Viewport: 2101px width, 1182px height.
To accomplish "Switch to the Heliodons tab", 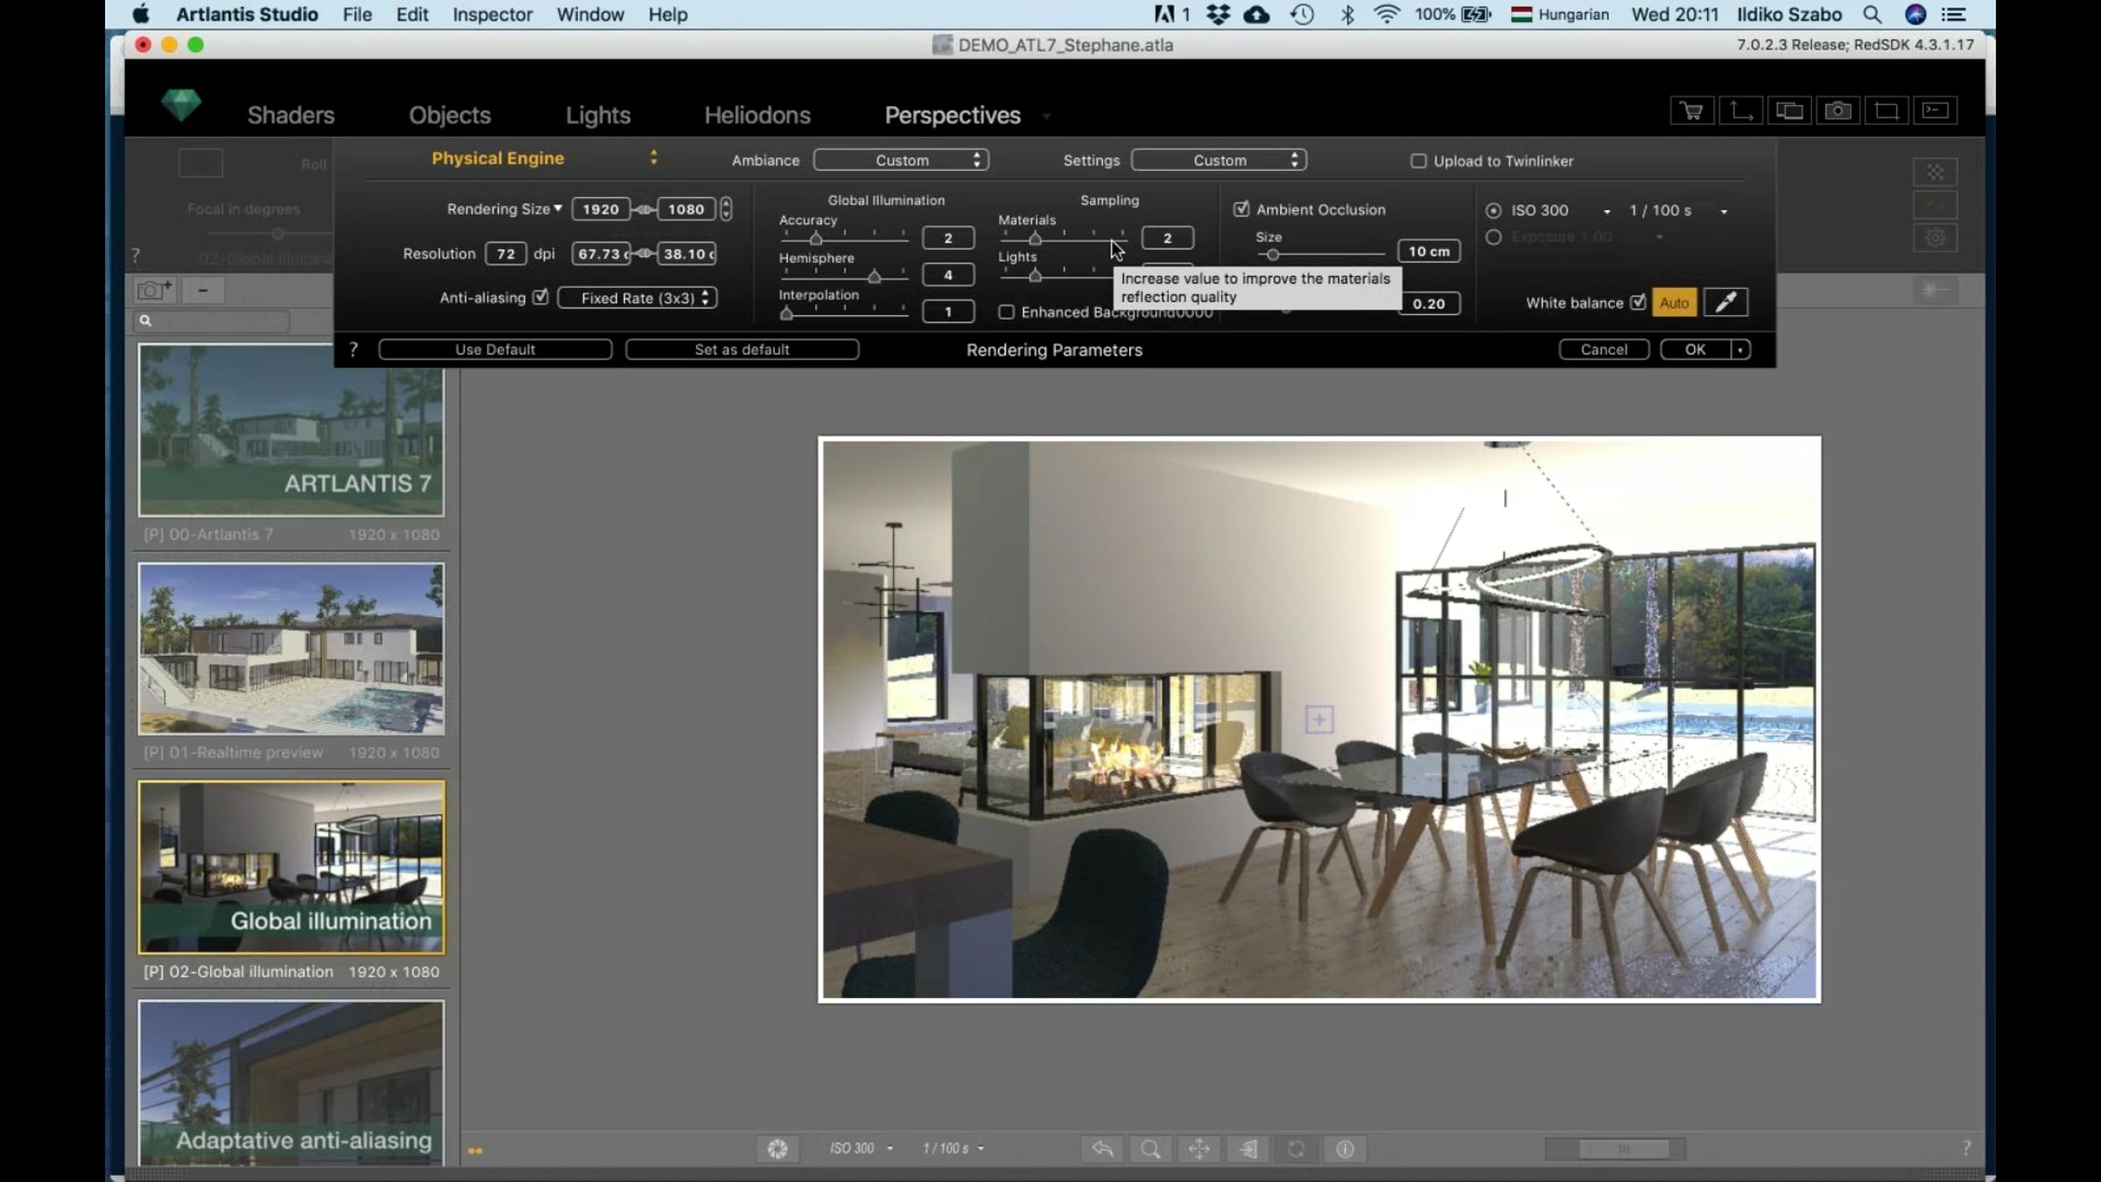I will [x=757, y=116].
